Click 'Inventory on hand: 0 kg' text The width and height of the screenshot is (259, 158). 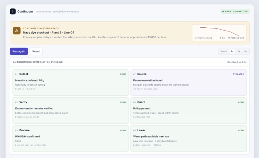(x=30, y=80)
